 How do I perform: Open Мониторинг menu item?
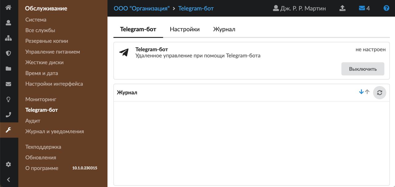point(41,99)
